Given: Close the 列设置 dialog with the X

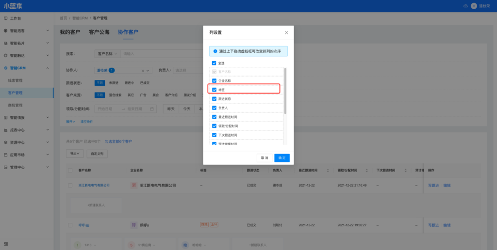Looking at the screenshot, I should click(286, 32).
